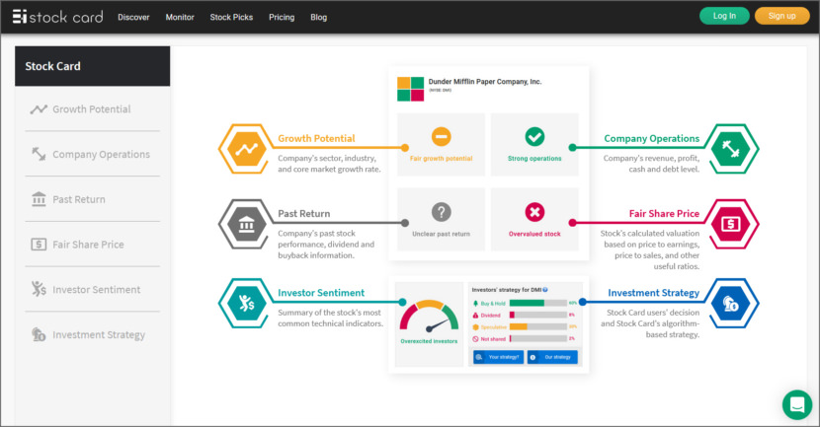Click the Fair Share Price red heading
Image resolution: width=820 pixels, height=427 pixels.
tap(664, 213)
